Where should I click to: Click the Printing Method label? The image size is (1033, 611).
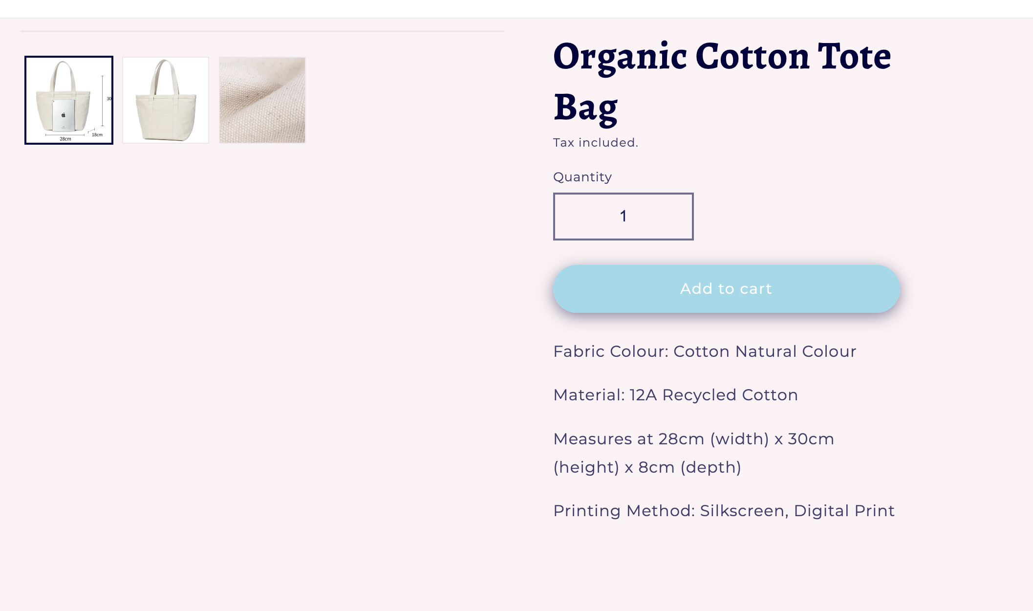[x=624, y=511]
